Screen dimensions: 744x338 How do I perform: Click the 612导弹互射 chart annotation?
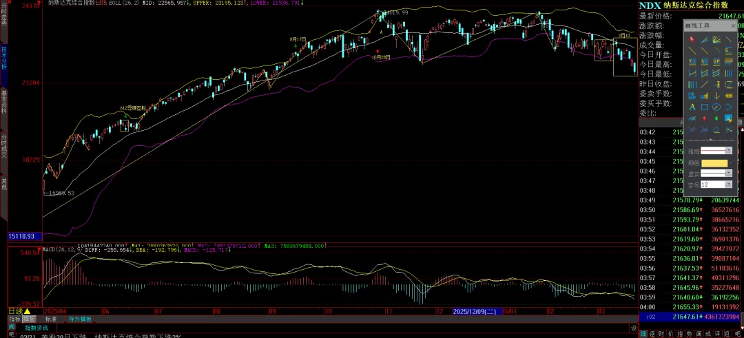tap(132, 108)
